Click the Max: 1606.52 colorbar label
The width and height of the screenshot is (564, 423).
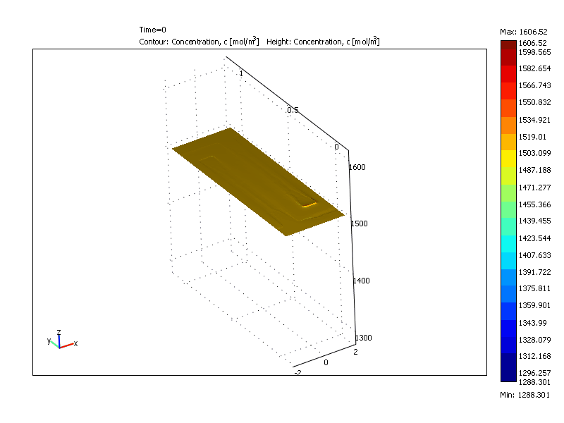pyautogui.click(x=524, y=32)
